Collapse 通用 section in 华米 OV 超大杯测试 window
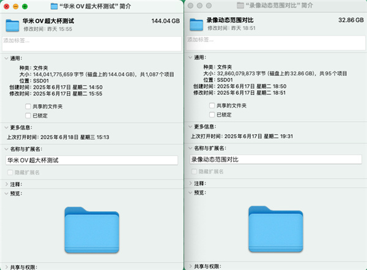Viewport: 367px width, 270px height. tap(6, 58)
